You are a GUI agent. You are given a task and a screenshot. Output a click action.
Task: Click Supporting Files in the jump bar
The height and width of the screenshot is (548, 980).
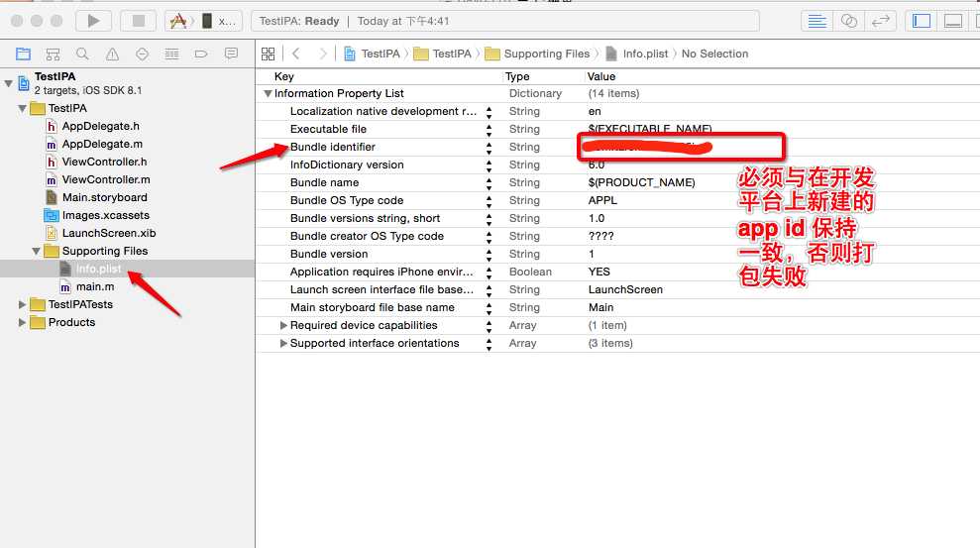click(x=537, y=54)
